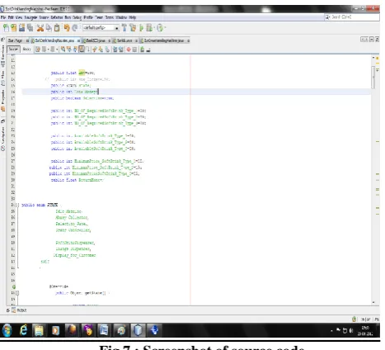Click the editor vertical scrollbar thumb

click(373, 78)
